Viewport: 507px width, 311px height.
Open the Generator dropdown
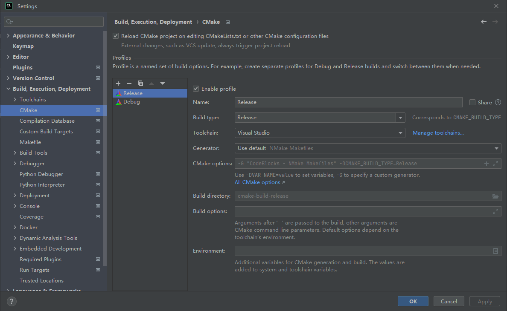click(x=368, y=148)
